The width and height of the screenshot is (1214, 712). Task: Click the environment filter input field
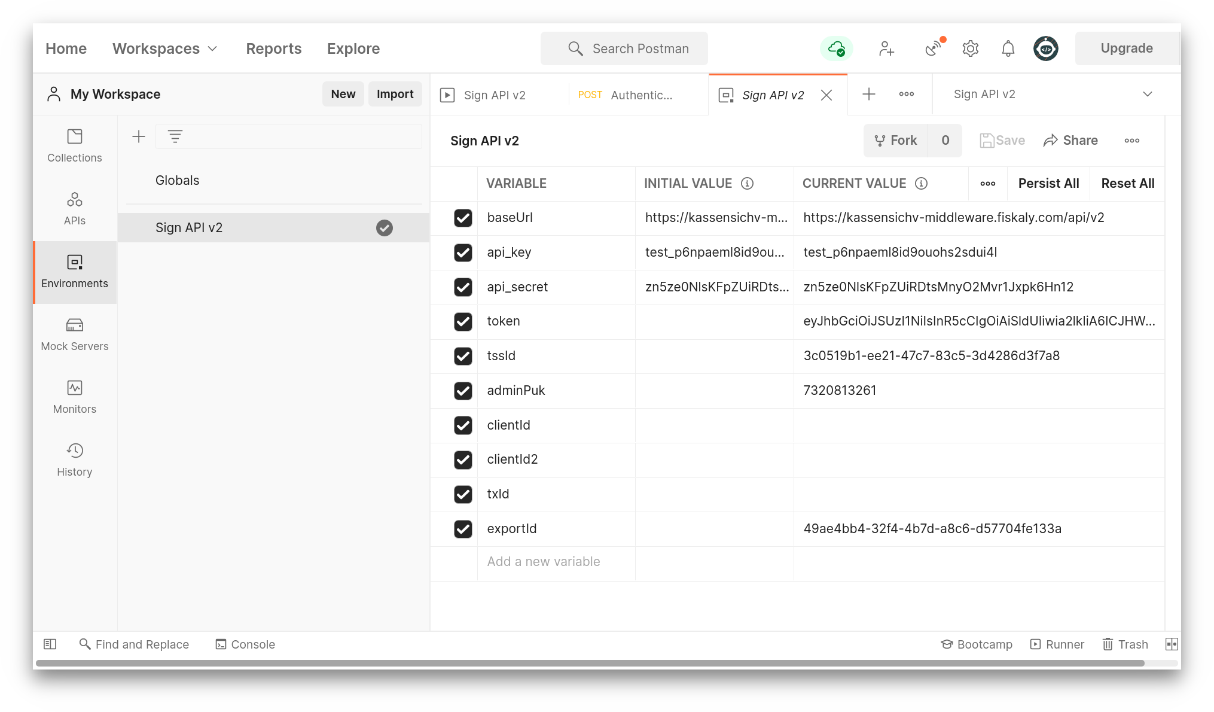coord(288,136)
